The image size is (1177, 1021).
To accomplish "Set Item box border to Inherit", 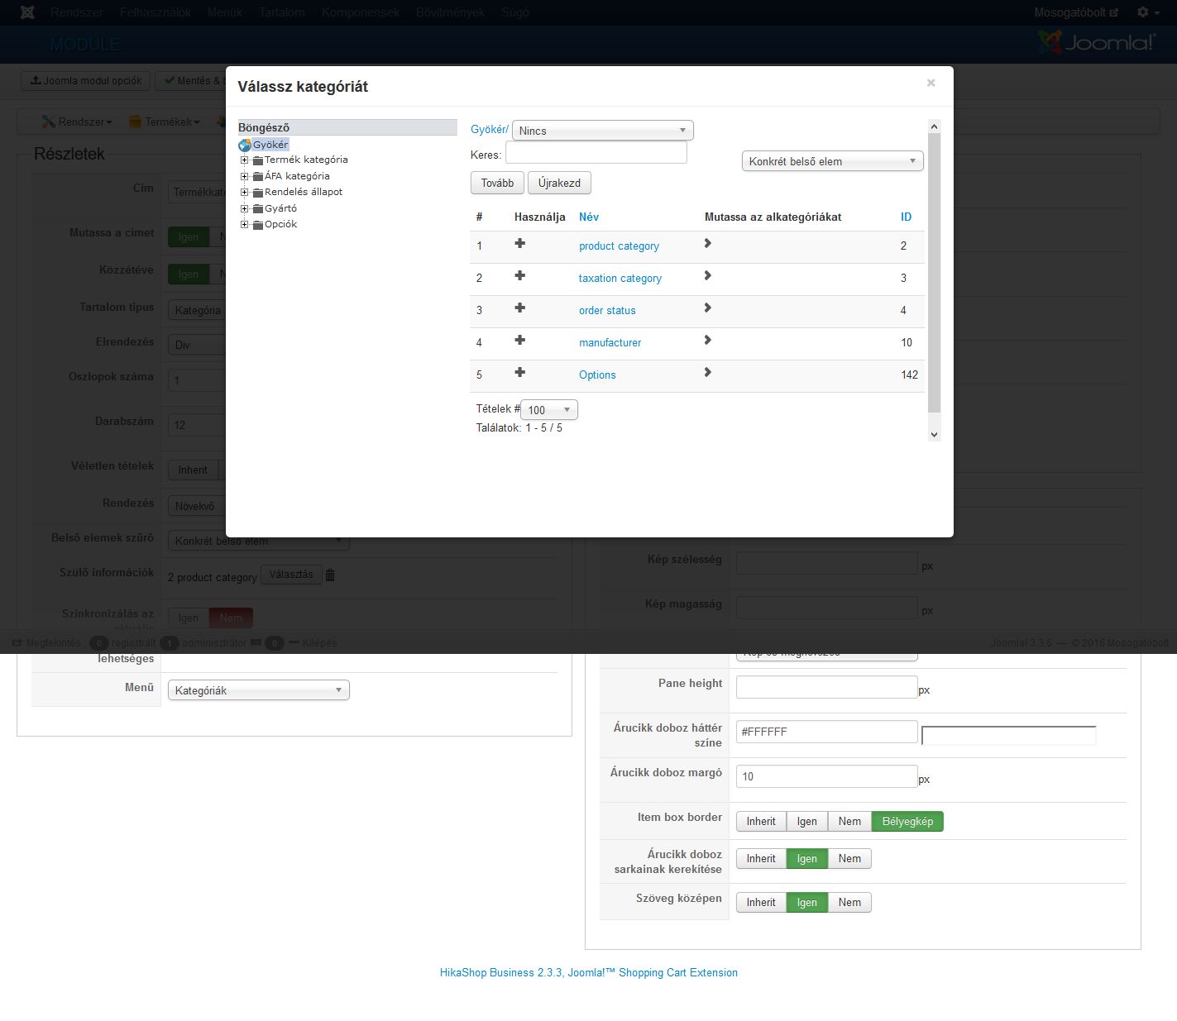I will [x=761, y=821].
